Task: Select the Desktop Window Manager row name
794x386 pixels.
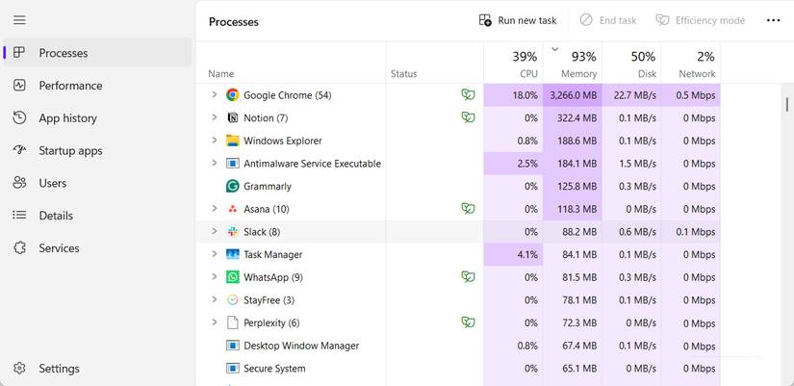Action: (301, 346)
